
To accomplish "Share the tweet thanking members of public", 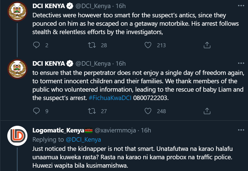I will pos(207,111).
